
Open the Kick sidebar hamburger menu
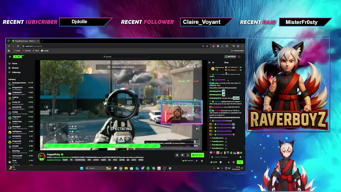pyautogui.click(x=10, y=57)
